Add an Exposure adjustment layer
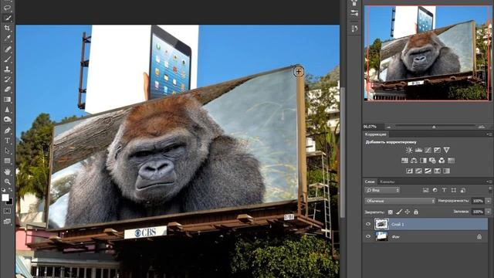The image size is (494, 278). 438,150
